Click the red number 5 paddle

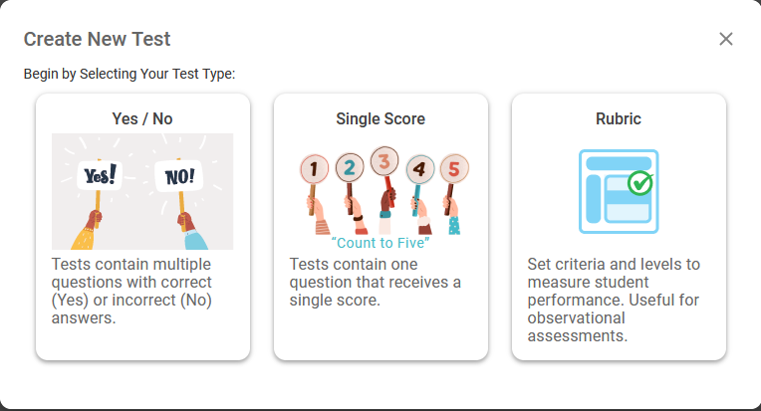click(x=454, y=168)
